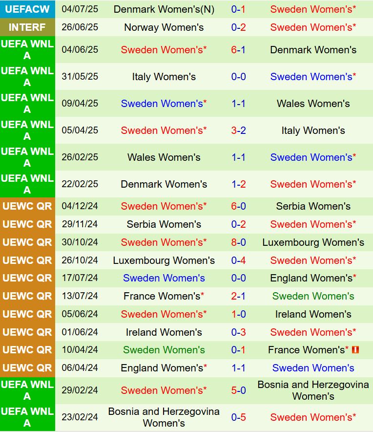373x432 pixels.
Task: Open Ireland Women's on the 05/06/24 row
Action: (x=313, y=314)
